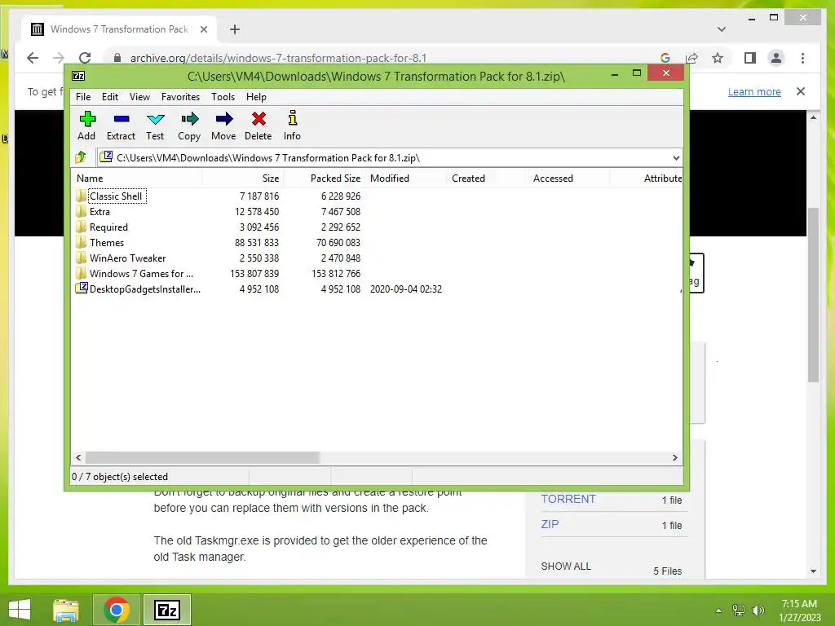Click the network tray icon

pyautogui.click(x=739, y=611)
